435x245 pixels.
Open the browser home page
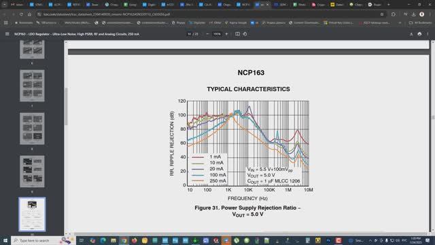[29, 14]
